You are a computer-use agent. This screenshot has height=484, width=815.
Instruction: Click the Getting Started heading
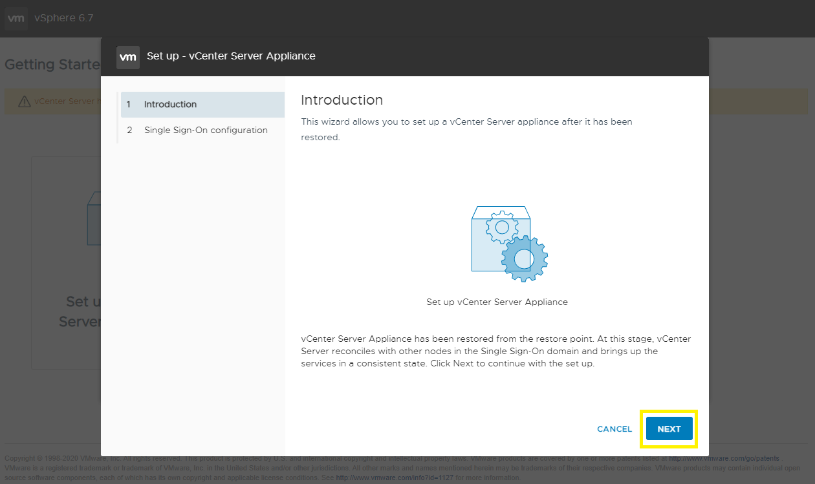point(52,65)
